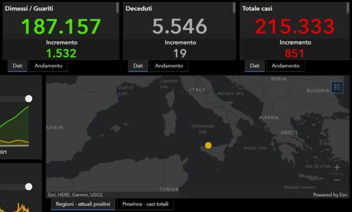Viewport: 352px width, 212px height.
Task: Select Andamento tab under Totale casi
Action: (x=285, y=65)
